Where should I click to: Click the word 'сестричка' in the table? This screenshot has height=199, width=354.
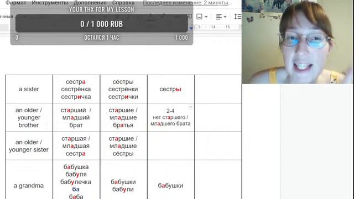pos(76,97)
